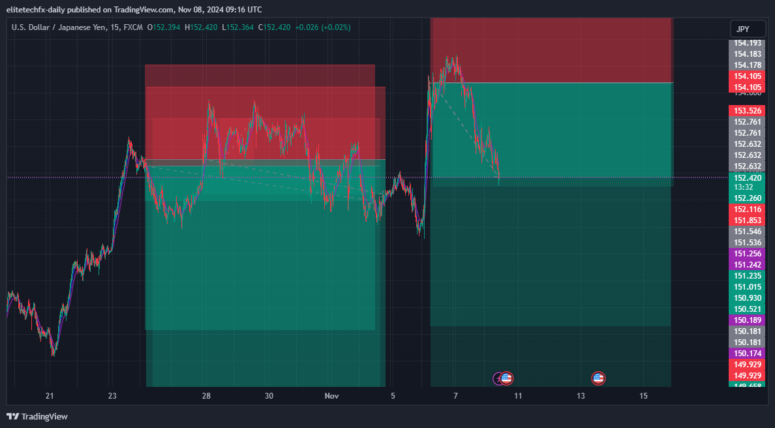The image size is (775, 428).
Task: Click the current price label 152.420
Action: coord(747,178)
